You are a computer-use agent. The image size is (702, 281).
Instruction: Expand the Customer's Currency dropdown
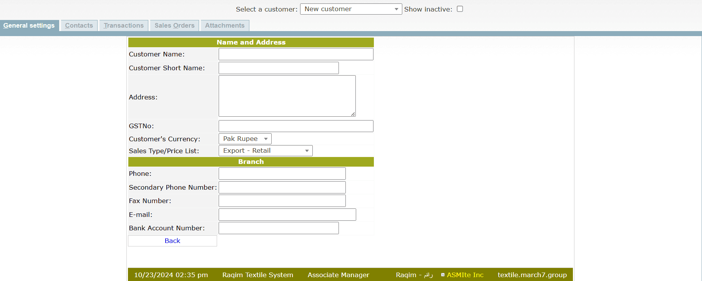(x=245, y=139)
